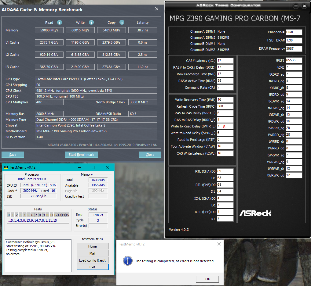
Task: Click the Memory Type DDR4-4000 SDRAM field
Action: pyautogui.click(x=96, y=120)
